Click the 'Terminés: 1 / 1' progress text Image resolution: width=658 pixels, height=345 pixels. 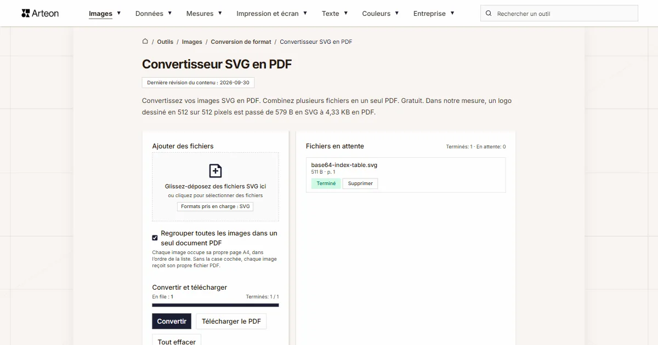[262, 297]
